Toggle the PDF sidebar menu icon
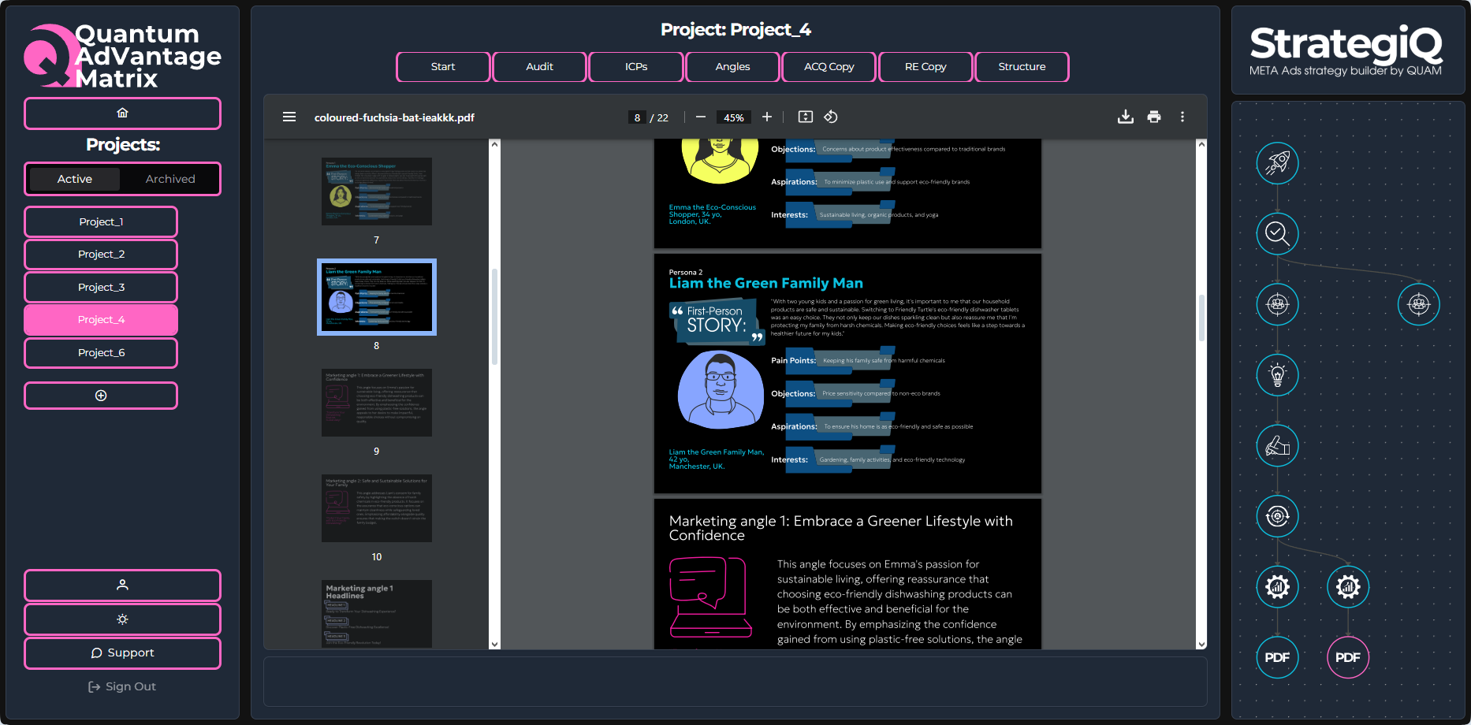 (x=289, y=117)
